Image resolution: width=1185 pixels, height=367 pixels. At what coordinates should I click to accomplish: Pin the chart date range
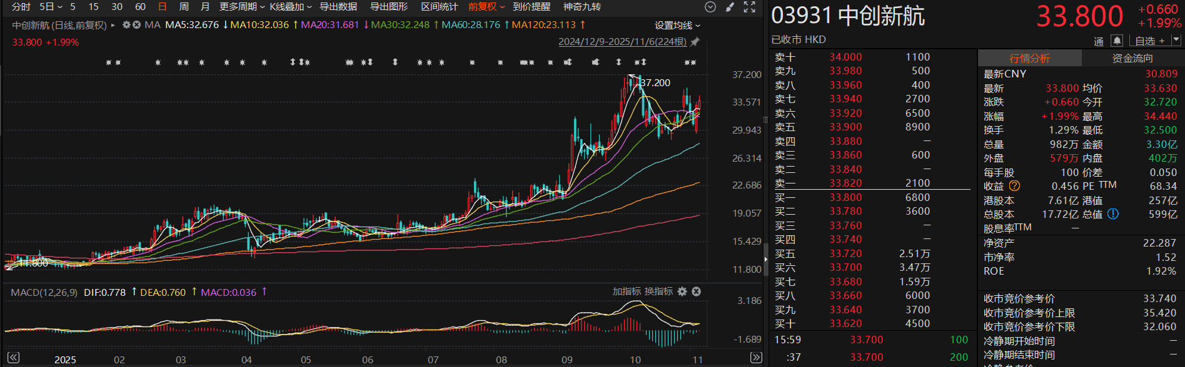(x=695, y=42)
